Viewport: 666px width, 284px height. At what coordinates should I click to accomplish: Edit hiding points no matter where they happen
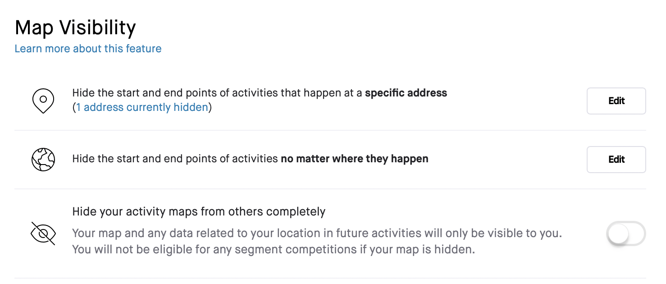616,160
